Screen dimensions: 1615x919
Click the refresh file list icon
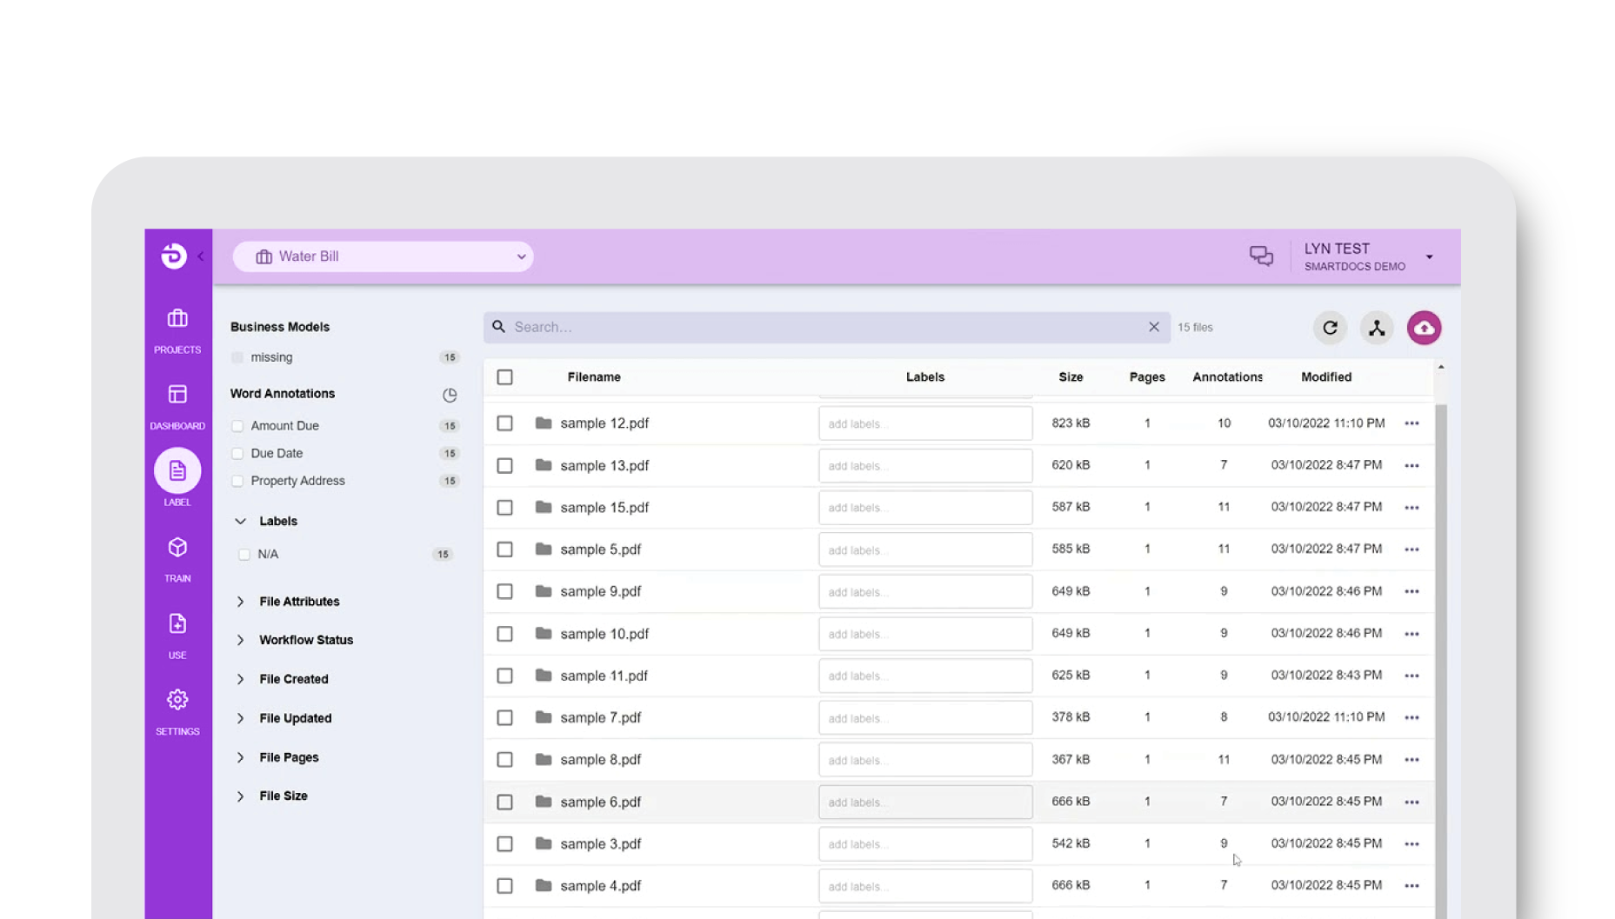1330,328
